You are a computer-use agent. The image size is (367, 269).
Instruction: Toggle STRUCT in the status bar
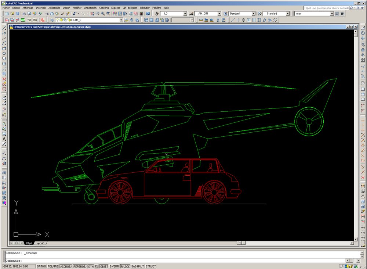pos(151,266)
